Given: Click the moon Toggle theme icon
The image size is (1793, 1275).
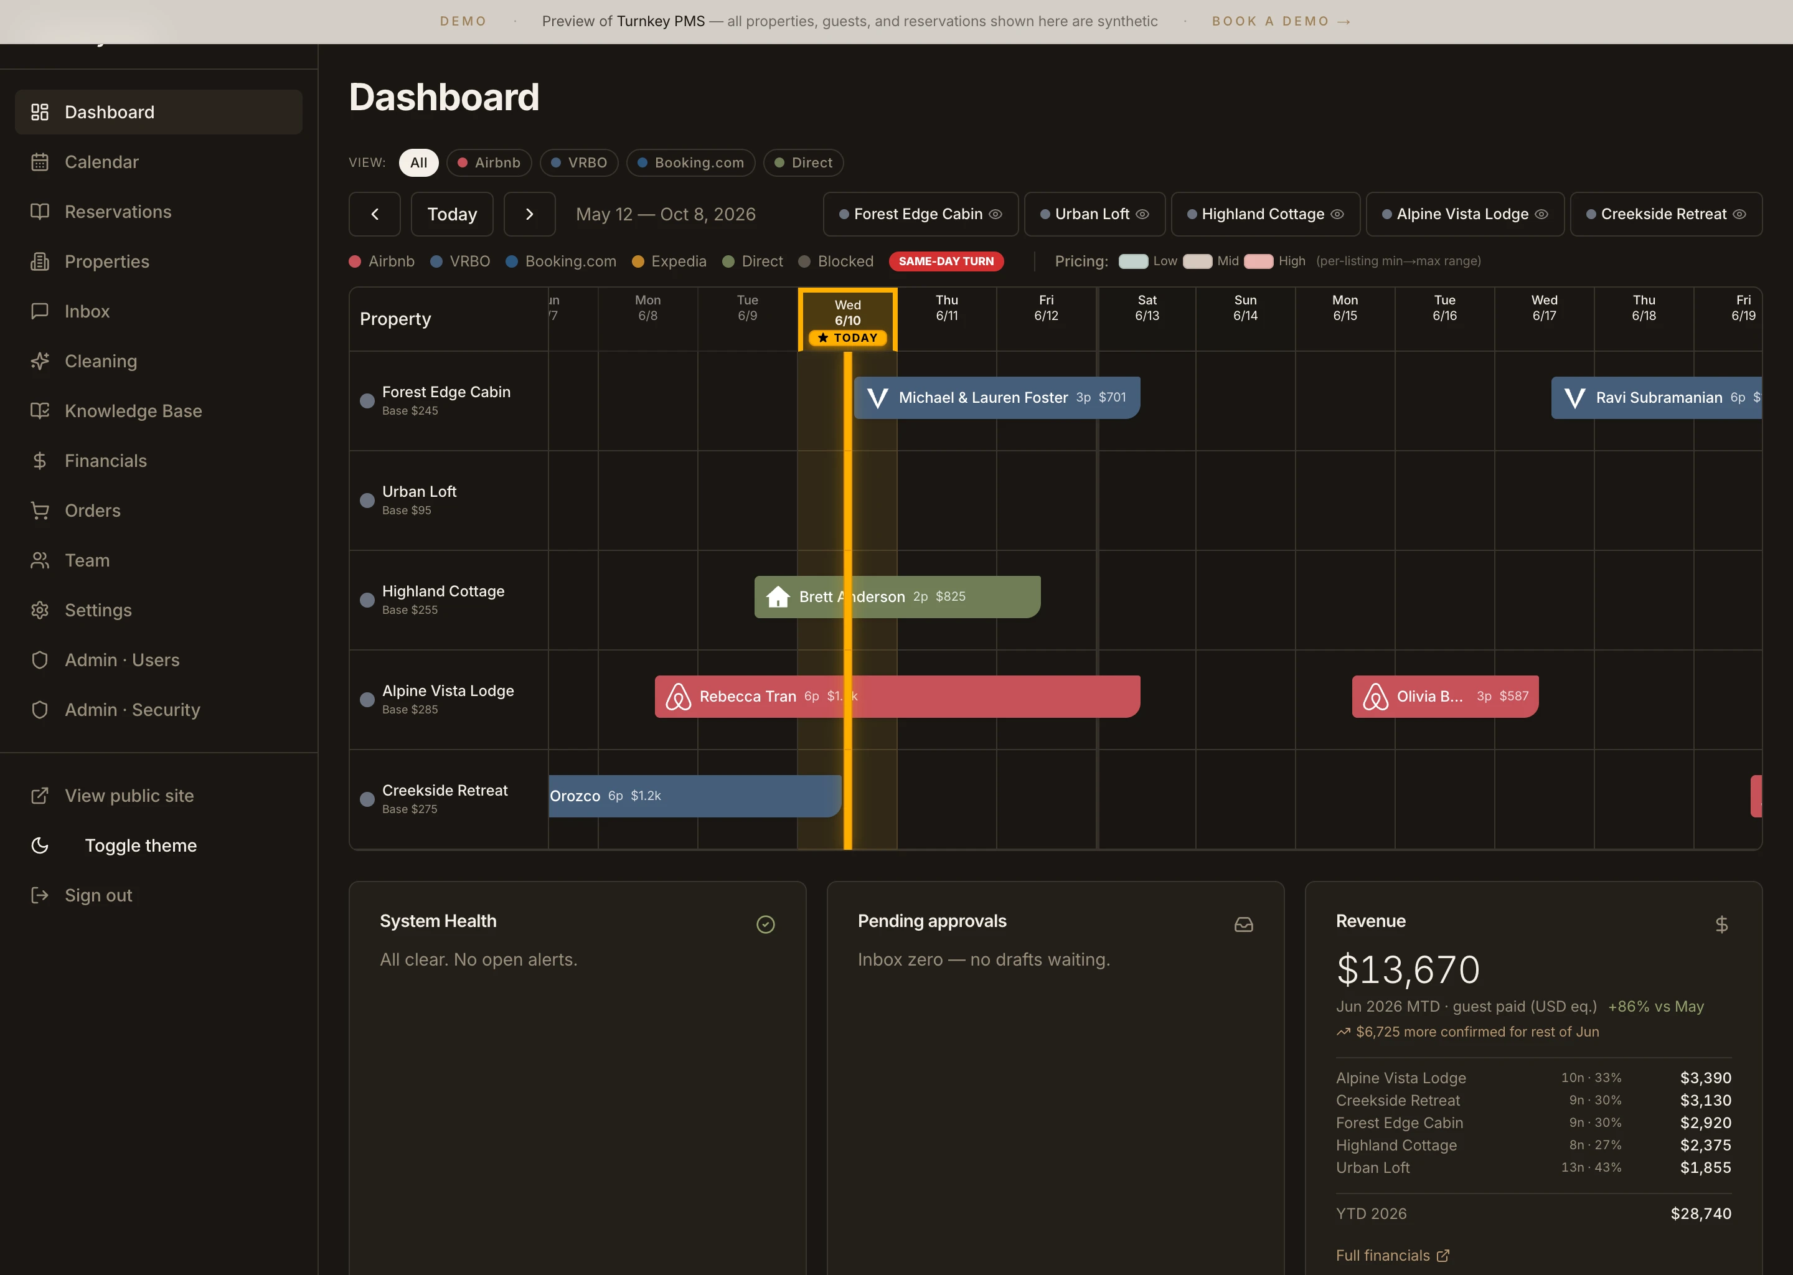Looking at the screenshot, I should click(39, 845).
